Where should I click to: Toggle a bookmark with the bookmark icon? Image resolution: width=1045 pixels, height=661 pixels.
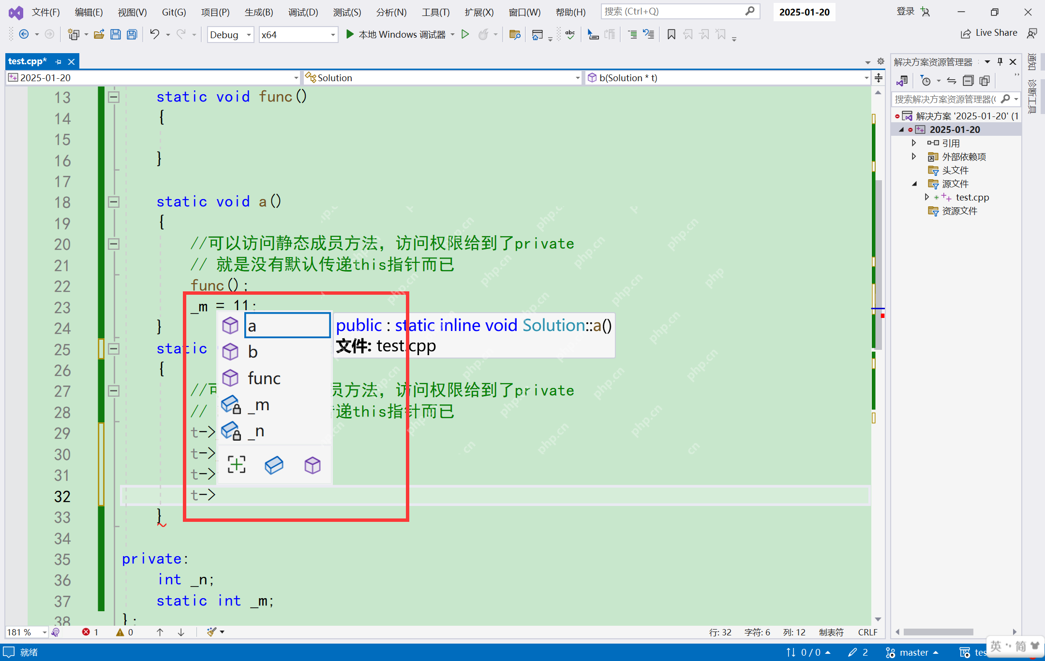click(671, 34)
